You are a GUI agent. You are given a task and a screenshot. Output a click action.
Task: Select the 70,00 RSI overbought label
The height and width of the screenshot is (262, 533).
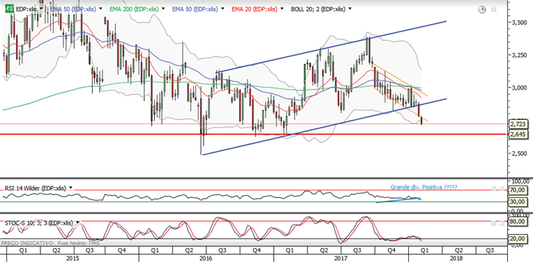[x=518, y=190]
